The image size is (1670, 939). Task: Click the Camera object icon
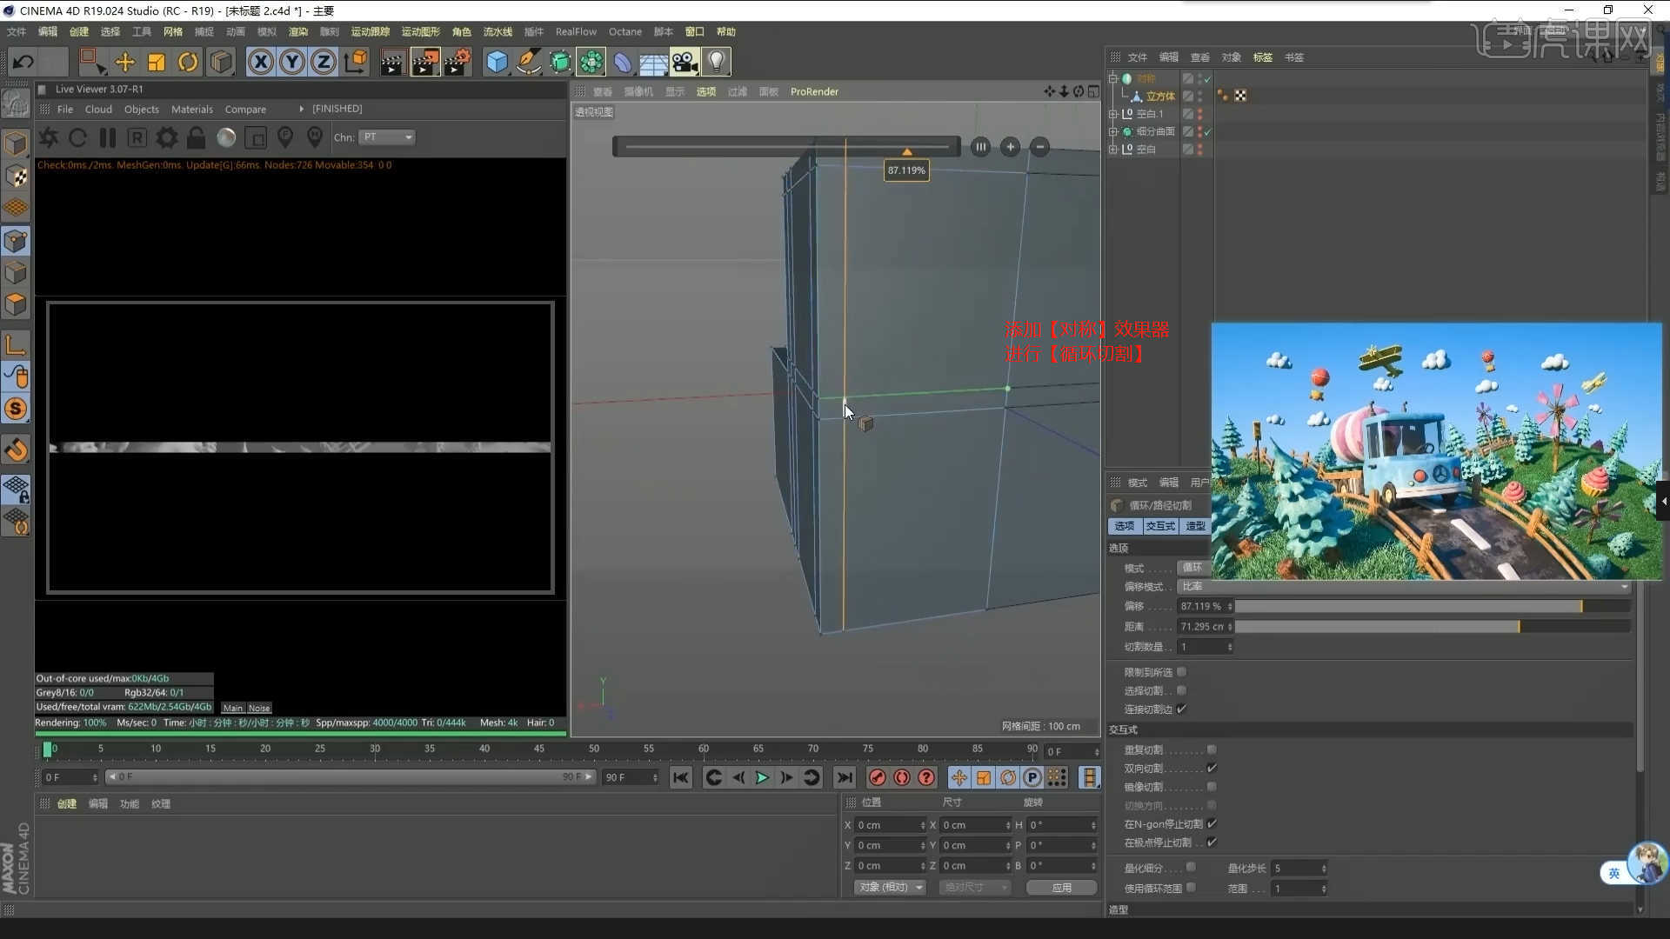point(685,62)
